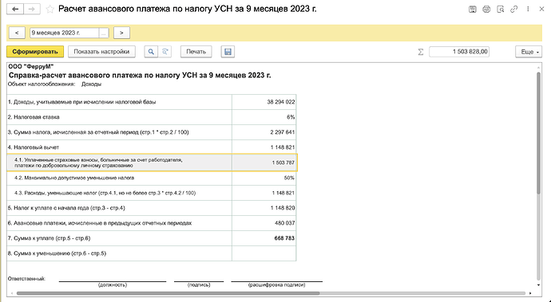The width and height of the screenshot is (551, 302).
Task: Select cell with value 38 294 022
Action: point(264,102)
